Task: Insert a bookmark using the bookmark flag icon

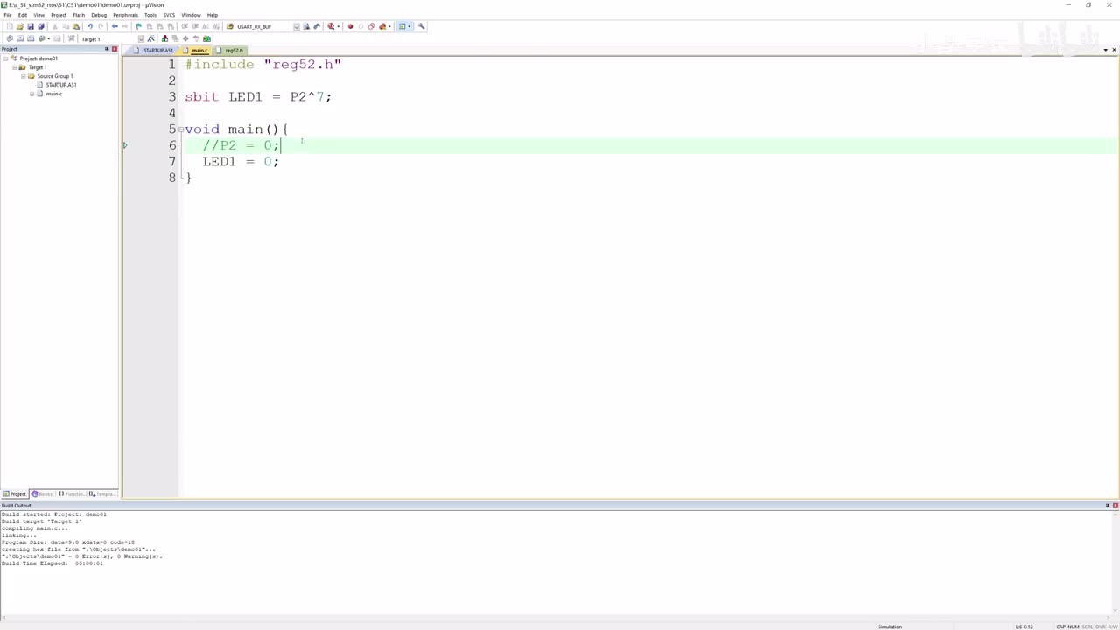Action: point(138,26)
